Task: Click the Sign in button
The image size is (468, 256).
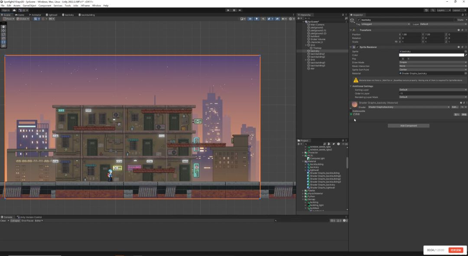Action: [6, 10]
